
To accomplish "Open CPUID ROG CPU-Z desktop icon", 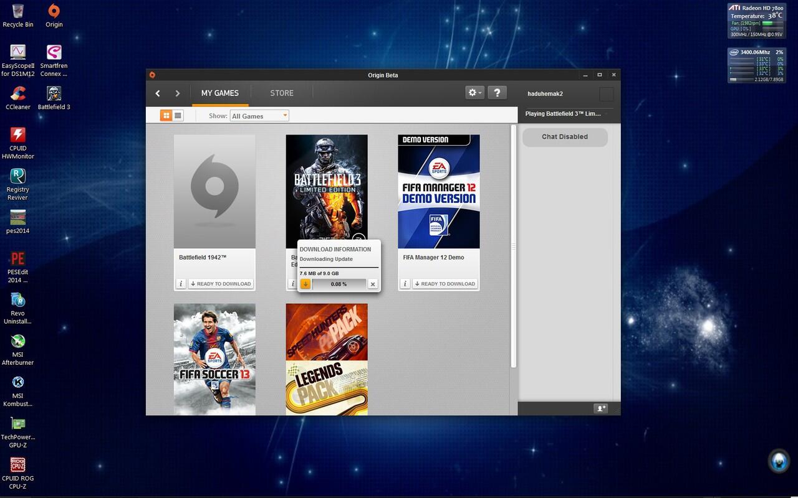I will tap(18, 473).
